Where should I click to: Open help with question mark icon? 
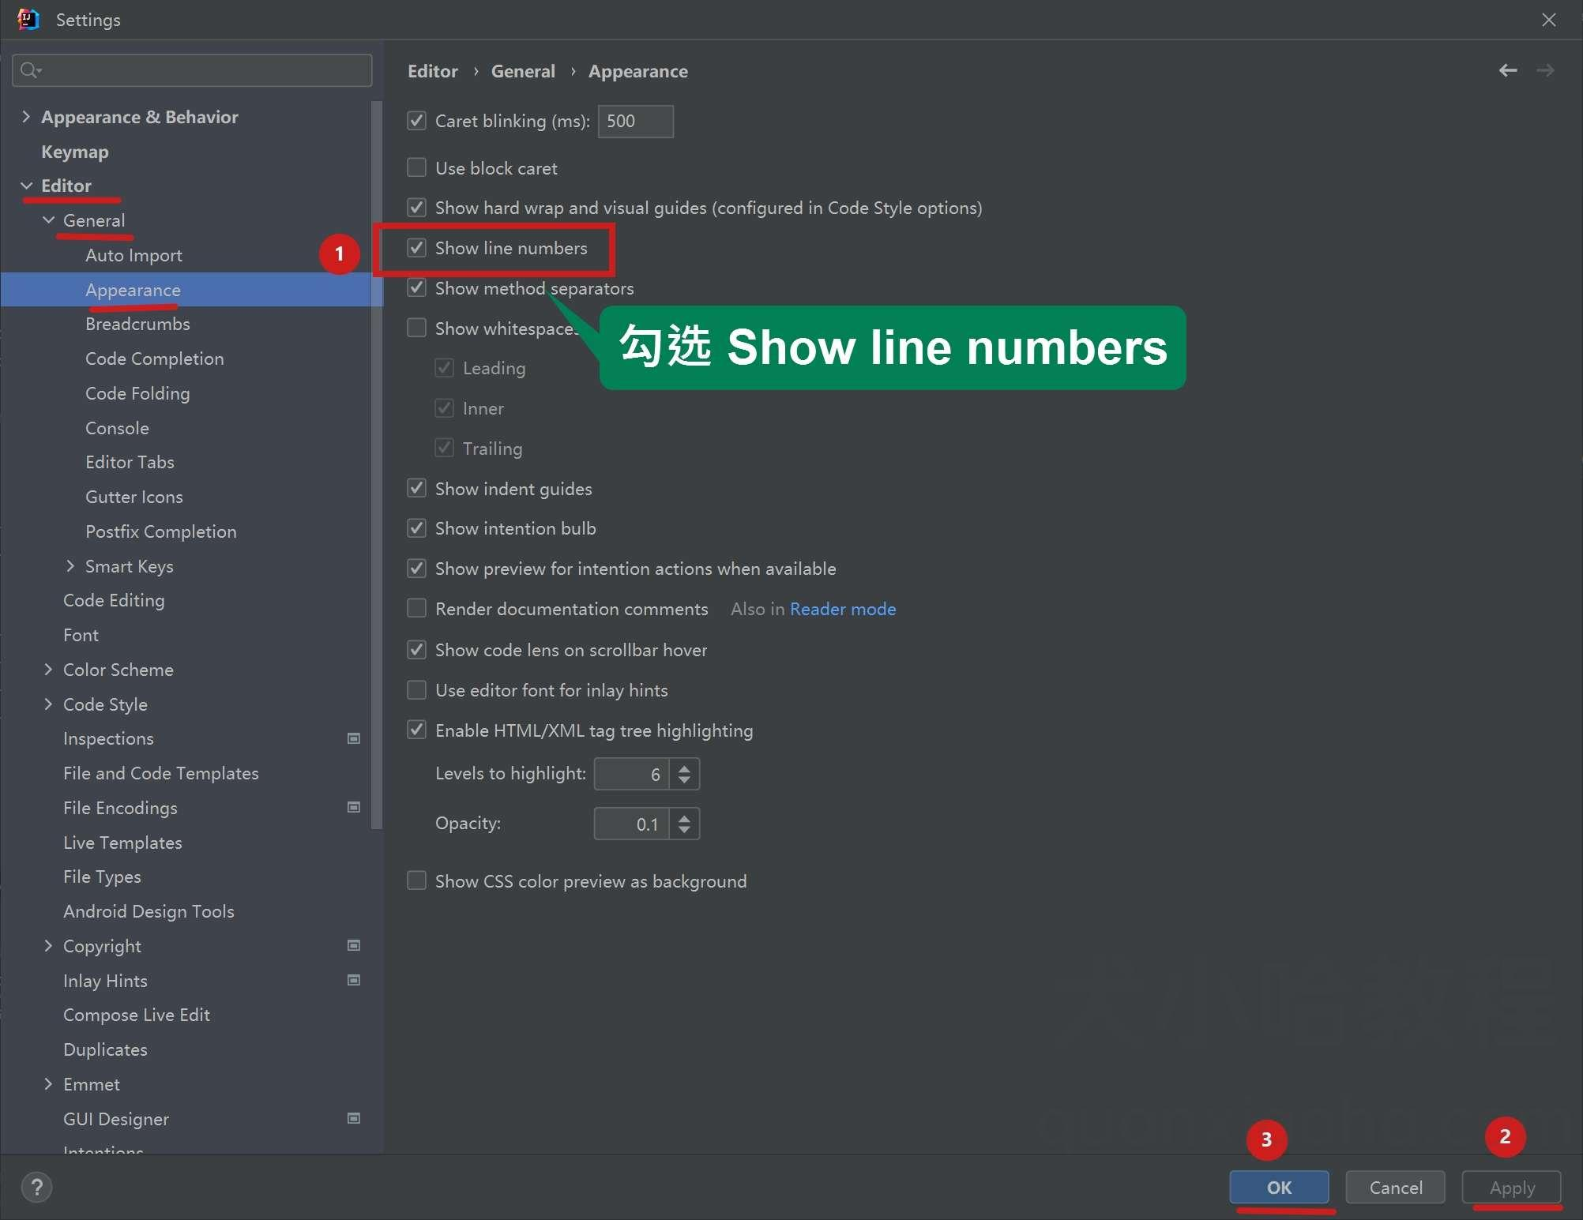36,1187
